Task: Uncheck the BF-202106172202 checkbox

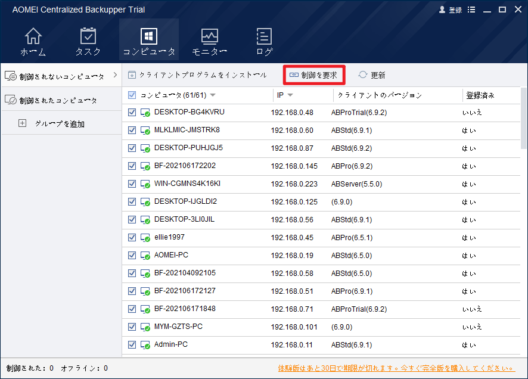Action: point(132,166)
